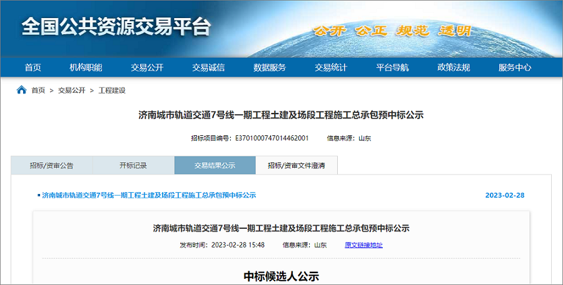The height and width of the screenshot is (285, 563).
Task: Switch to 招标/资审公告 tab
Action: point(51,165)
